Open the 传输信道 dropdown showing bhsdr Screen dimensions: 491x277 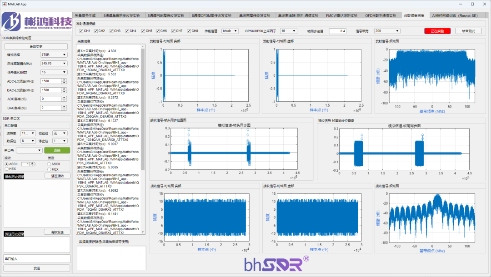coord(230,31)
